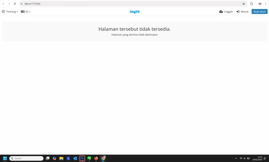This screenshot has height=162, width=269.
Task: Open Task View on the taskbar
Action: [47, 158]
